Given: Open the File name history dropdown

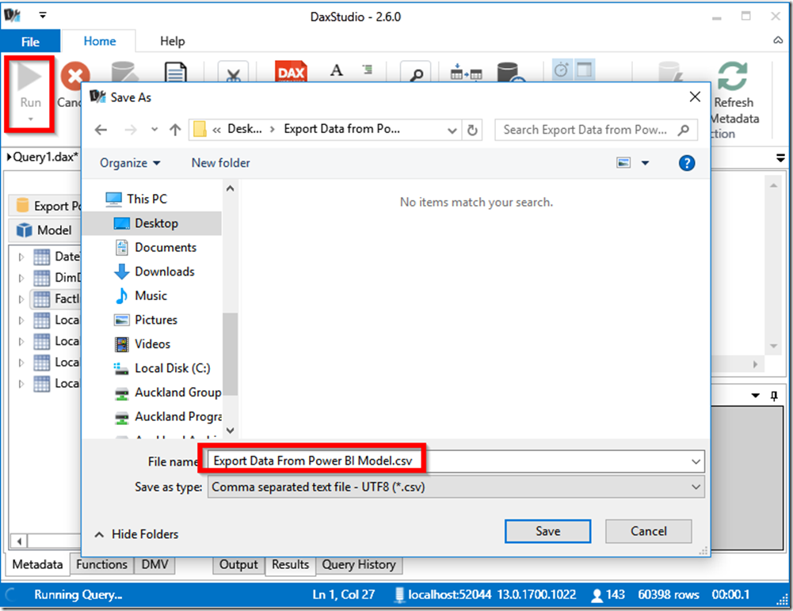Looking at the screenshot, I should point(696,461).
